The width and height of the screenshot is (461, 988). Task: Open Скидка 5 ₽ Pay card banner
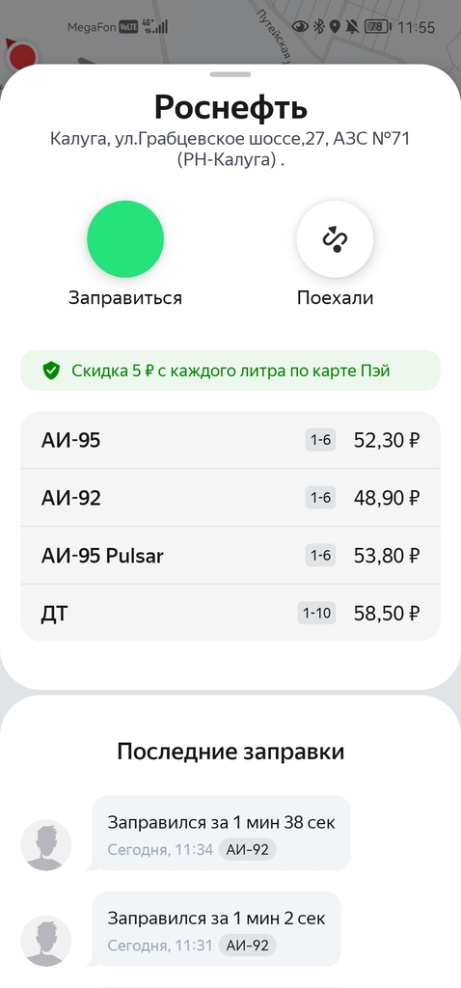point(230,370)
